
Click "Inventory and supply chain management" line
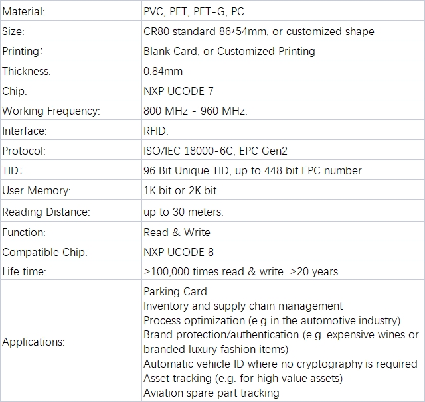coord(243,306)
